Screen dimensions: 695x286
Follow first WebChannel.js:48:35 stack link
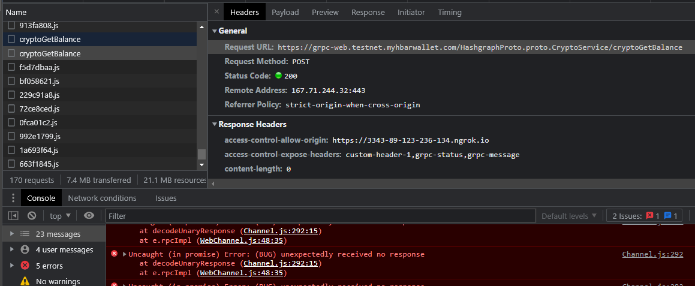241,241
